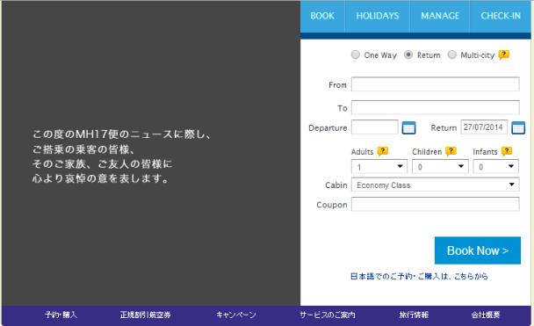The width and height of the screenshot is (534, 326).
Task: Focus the Return date field showing 27/07/2014
Action: coord(484,127)
